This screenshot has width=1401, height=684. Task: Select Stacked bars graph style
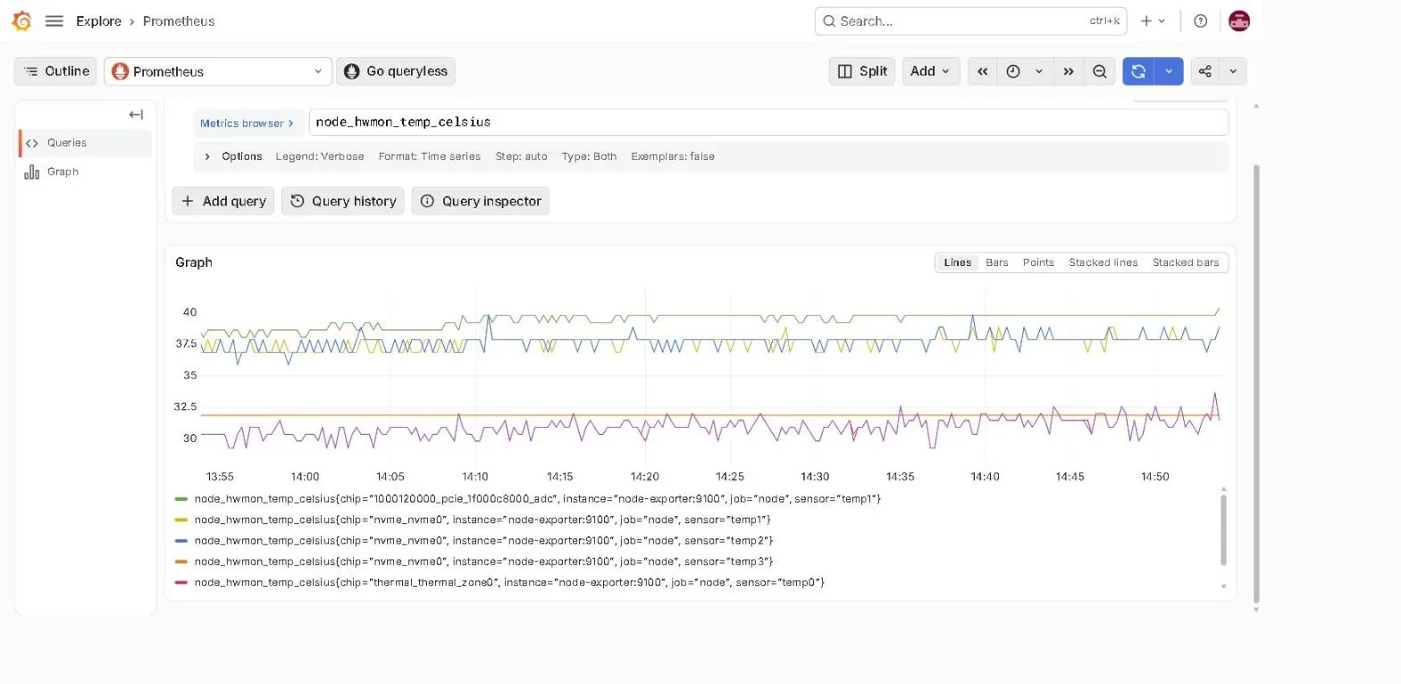(1186, 263)
